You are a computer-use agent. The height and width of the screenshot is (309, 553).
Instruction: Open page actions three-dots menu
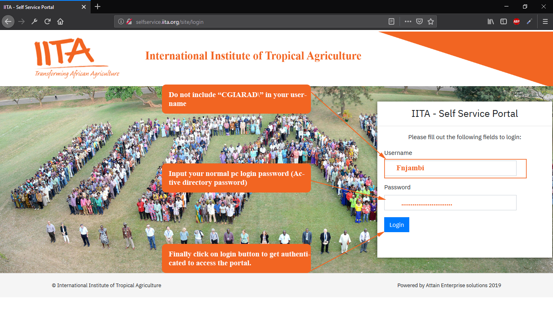(x=408, y=22)
